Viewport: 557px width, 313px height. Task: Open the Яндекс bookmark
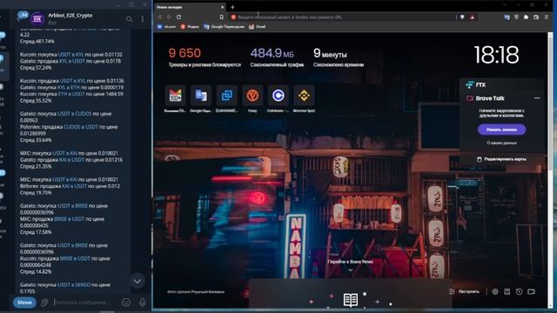click(190, 27)
